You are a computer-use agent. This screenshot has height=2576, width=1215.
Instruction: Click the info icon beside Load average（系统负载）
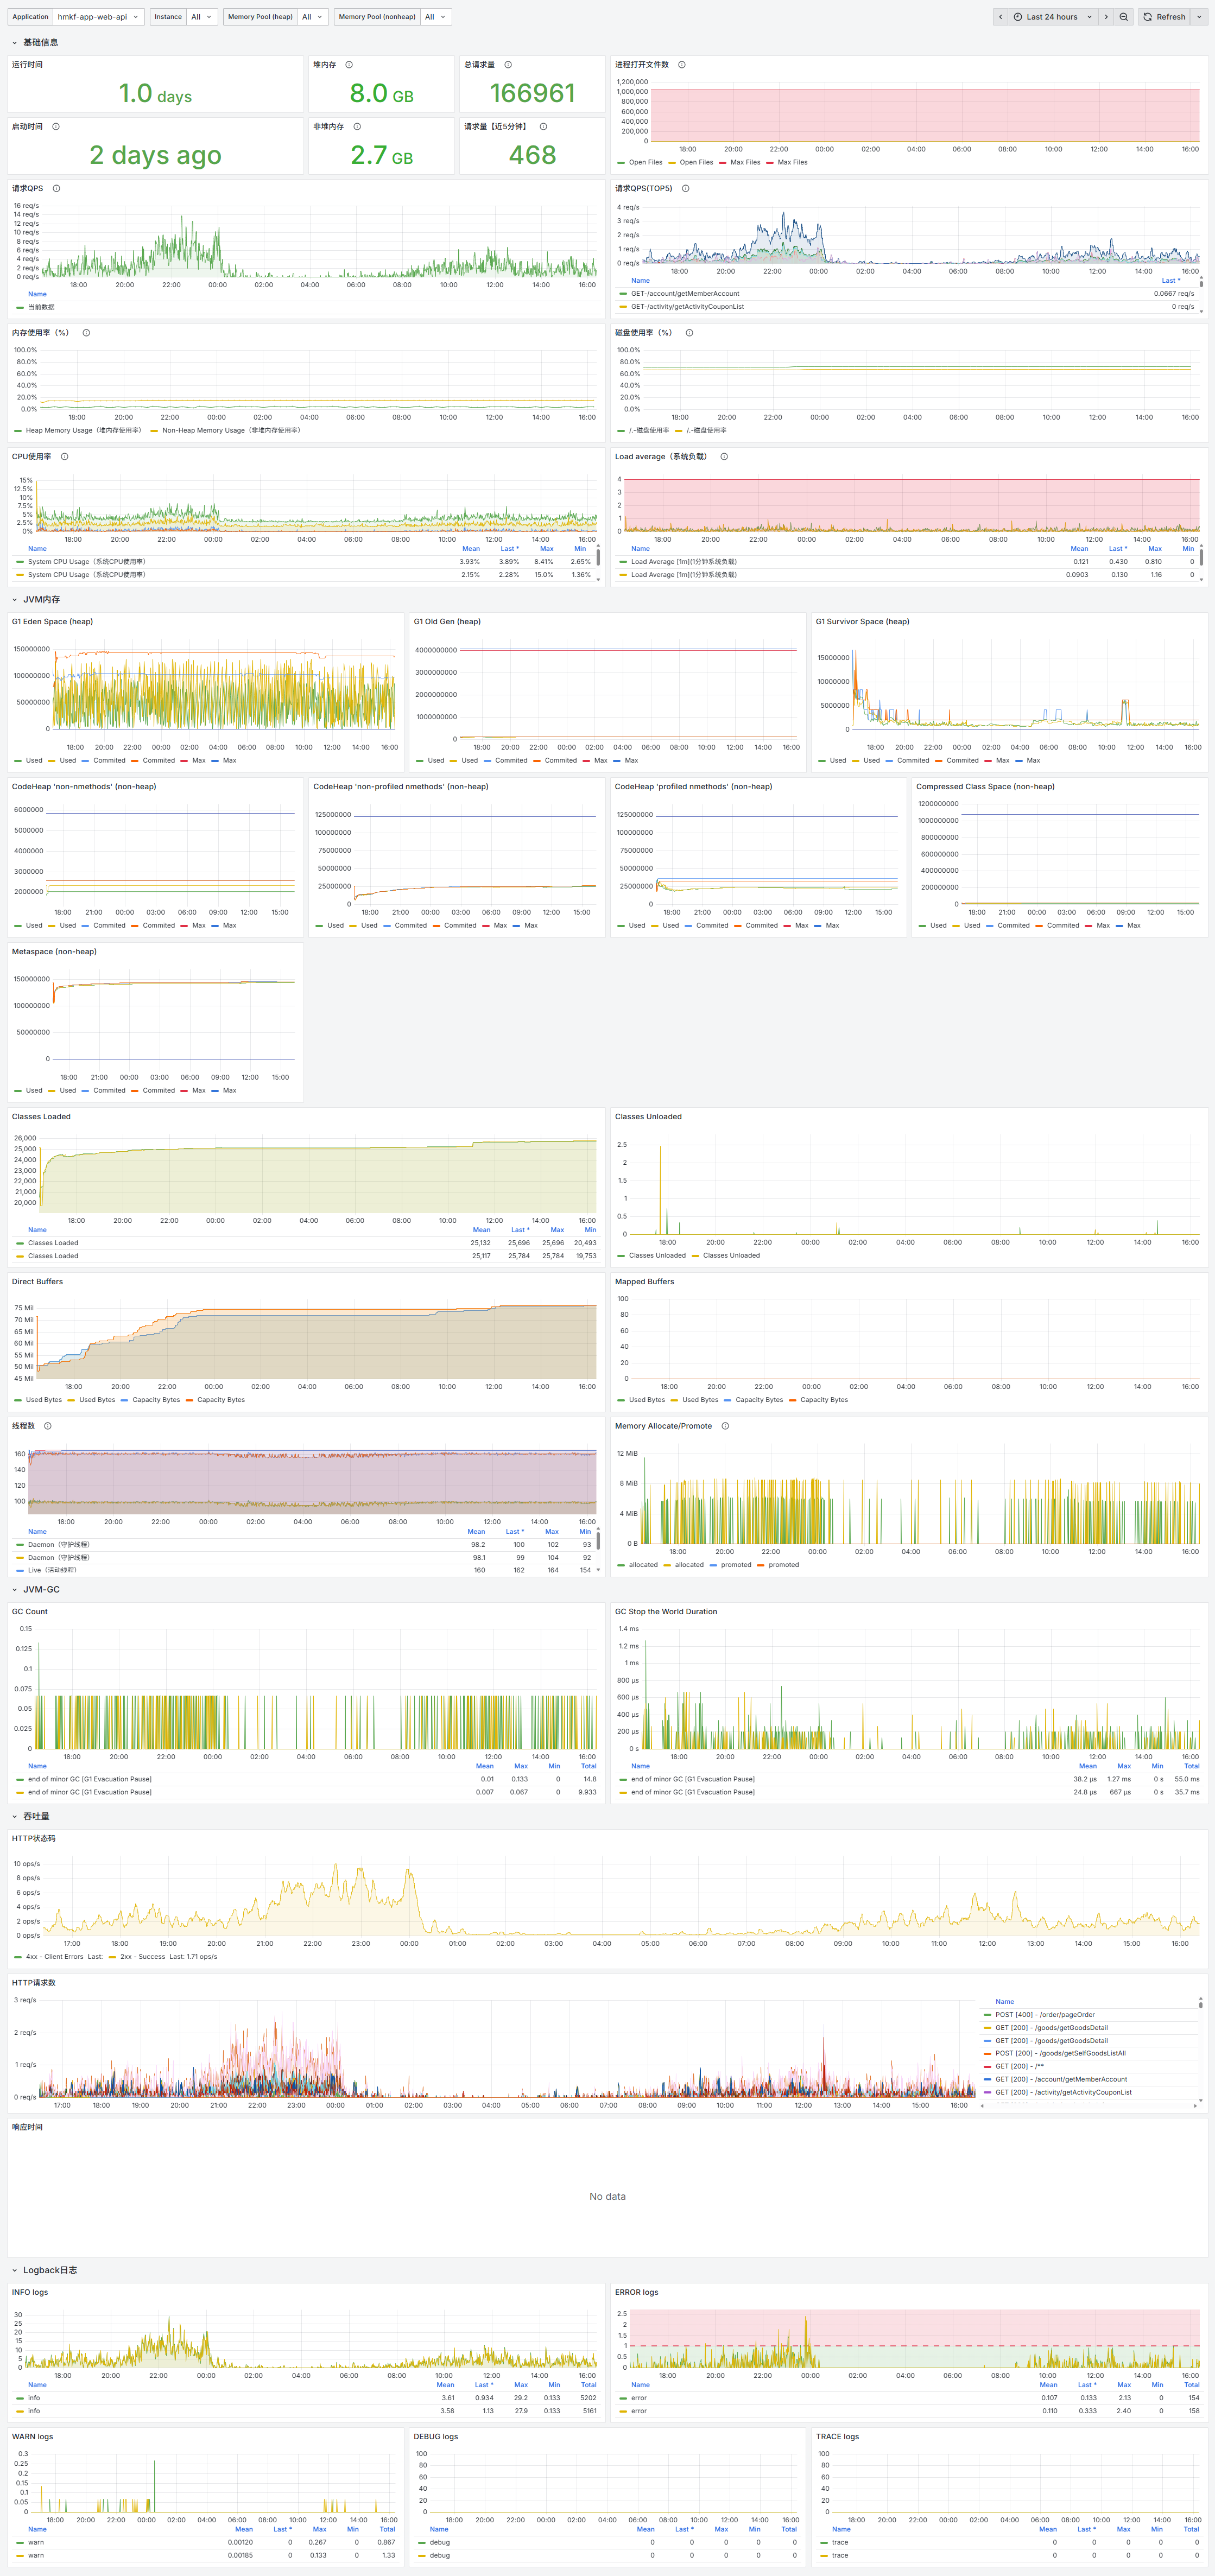pos(724,457)
